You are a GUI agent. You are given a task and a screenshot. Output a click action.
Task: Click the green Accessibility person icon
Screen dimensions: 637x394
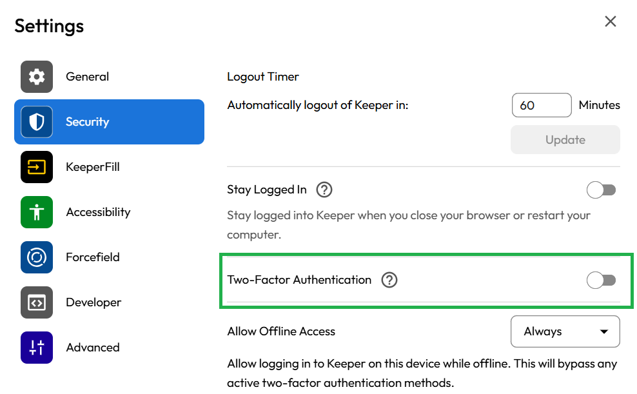[x=37, y=212]
